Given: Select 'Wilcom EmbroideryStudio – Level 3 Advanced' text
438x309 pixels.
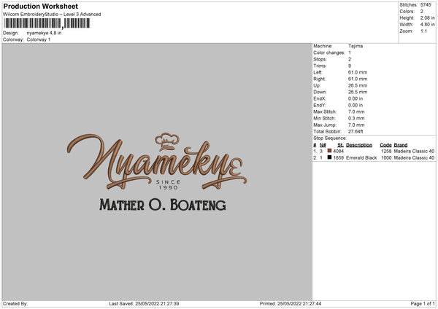Looking at the screenshot, I should coord(52,15).
